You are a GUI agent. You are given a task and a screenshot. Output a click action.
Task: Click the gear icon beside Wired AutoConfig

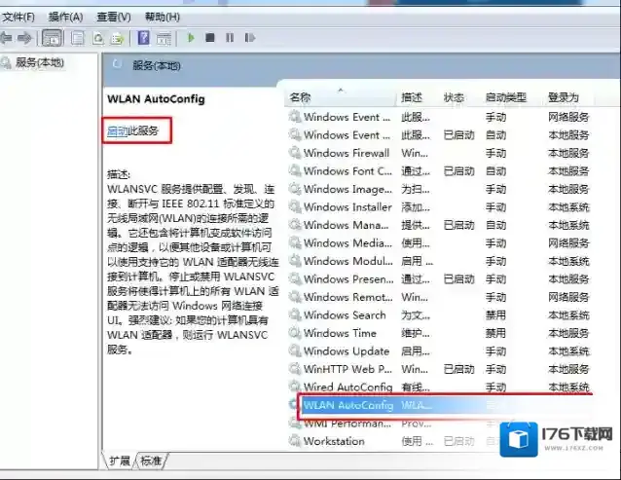[295, 387]
